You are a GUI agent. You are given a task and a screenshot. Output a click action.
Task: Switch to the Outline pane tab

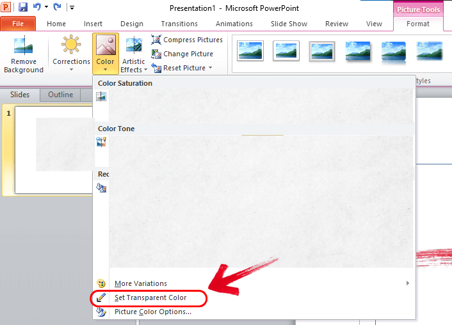pyautogui.click(x=60, y=95)
